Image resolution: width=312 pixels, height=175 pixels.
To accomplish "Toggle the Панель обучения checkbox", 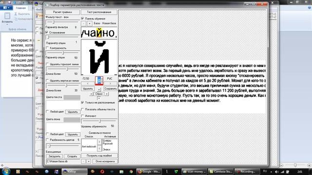I will point(82,18).
